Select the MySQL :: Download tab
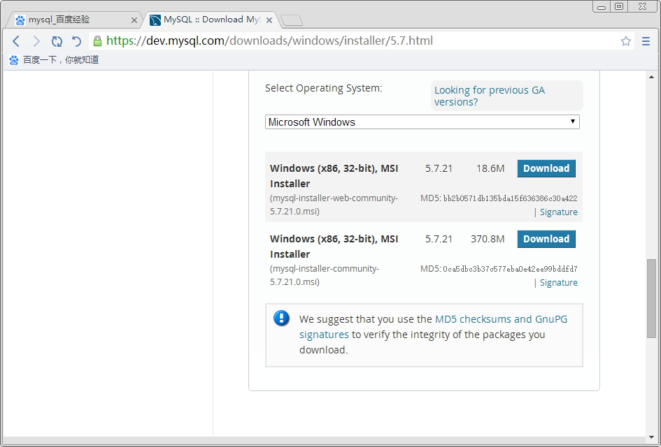Image resolution: width=661 pixels, height=447 pixels. [206, 20]
